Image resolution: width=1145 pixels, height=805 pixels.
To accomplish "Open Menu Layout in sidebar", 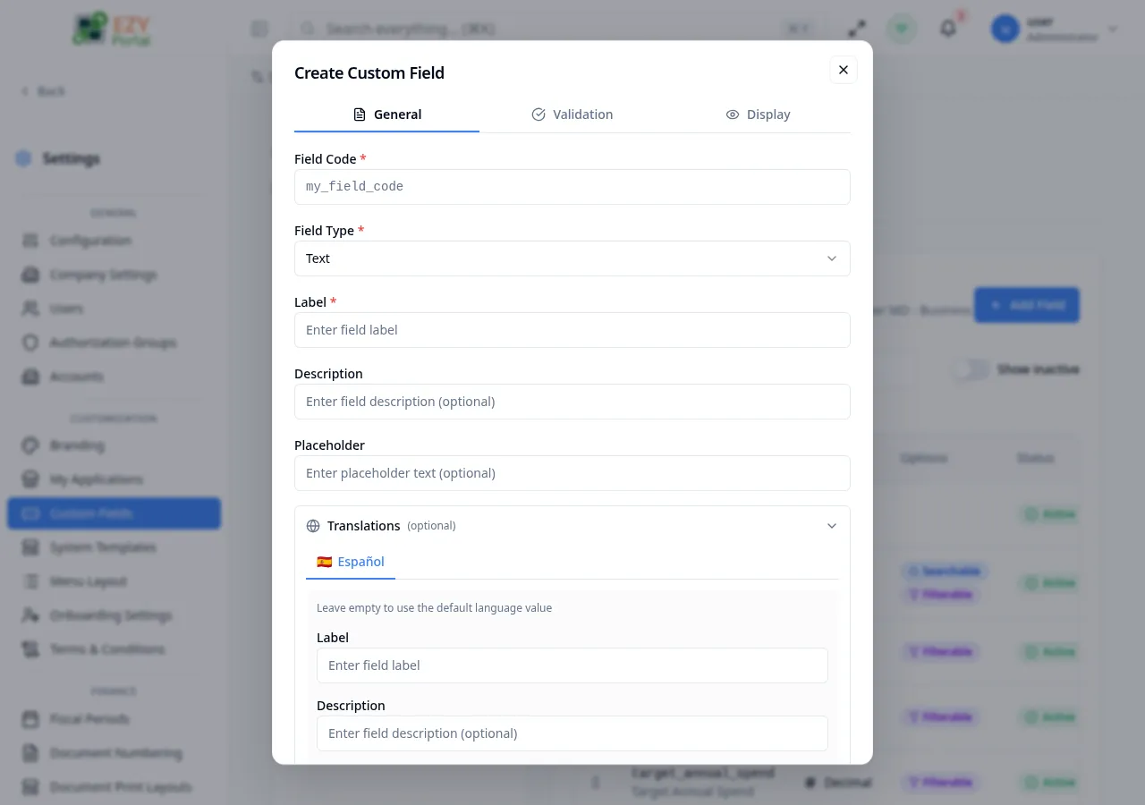I will click(114, 581).
